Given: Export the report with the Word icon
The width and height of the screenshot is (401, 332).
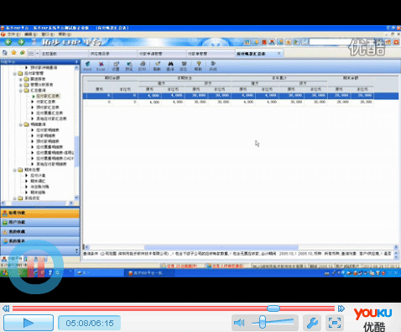Looking at the screenshot, I should coord(87,66).
